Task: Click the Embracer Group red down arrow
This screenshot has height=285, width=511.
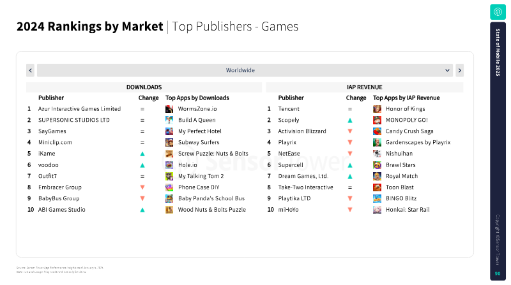Action: 142,187
